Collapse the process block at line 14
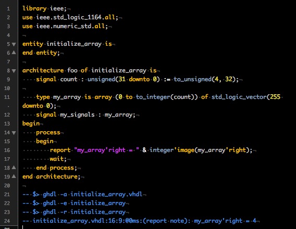 coord(14,133)
